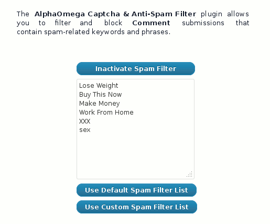The height and width of the screenshot is (224, 270).
Task: Click the word 'block' in the description
Action: 113,23
